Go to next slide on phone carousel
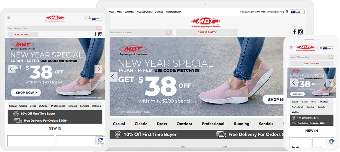Image resolution: width=340 pixels, height=152 pixels. [330, 83]
